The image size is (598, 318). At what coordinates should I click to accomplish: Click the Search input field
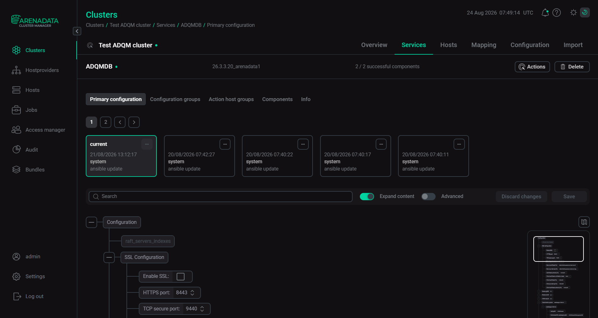pyautogui.click(x=220, y=196)
